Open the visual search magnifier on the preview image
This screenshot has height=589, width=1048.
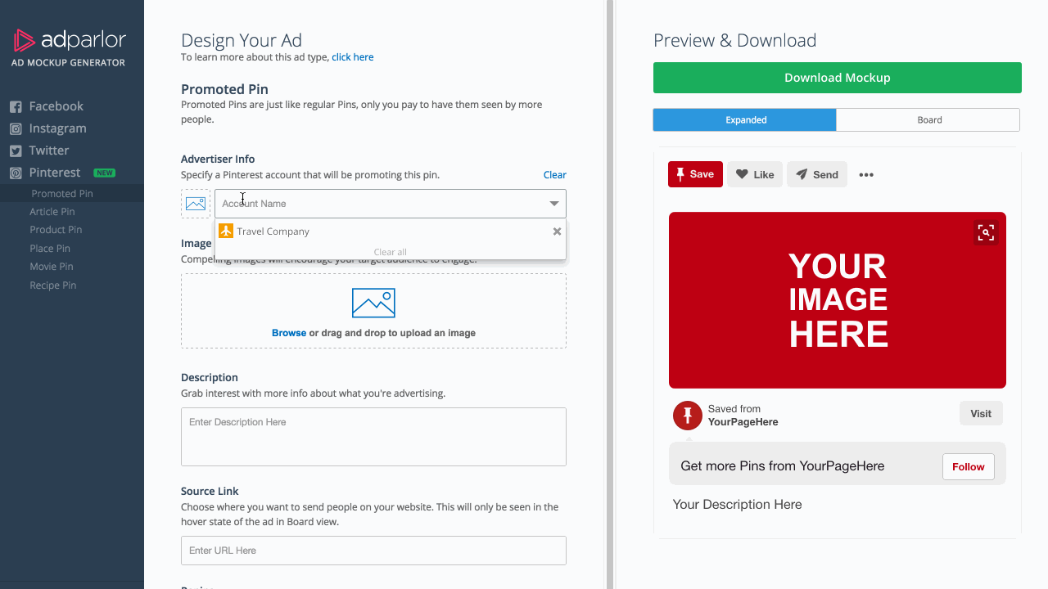pyautogui.click(x=986, y=232)
